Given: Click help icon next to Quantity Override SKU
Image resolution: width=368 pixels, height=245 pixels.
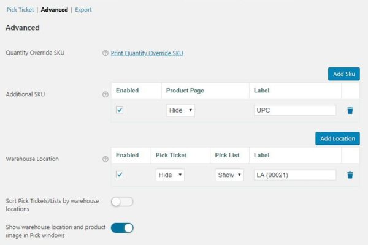Looking at the screenshot, I should point(105,53).
